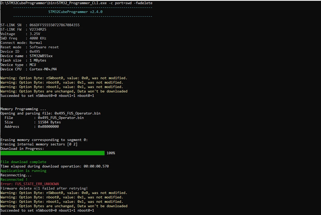Click the red FUS_STATE_ERR_UNKNOWN error line
Viewport: 321px width, 215px height.
[30, 184]
